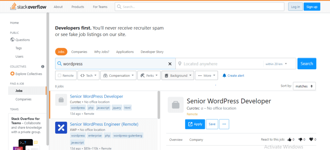Open the Background filter dropdown
Image resolution: width=330 pixels, height=150 pixels.
[x=178, y=75]
